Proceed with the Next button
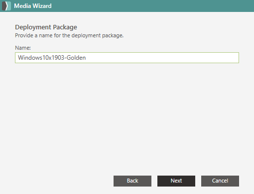This screenshot has height=194, width=254. click(x=176, y=181)
